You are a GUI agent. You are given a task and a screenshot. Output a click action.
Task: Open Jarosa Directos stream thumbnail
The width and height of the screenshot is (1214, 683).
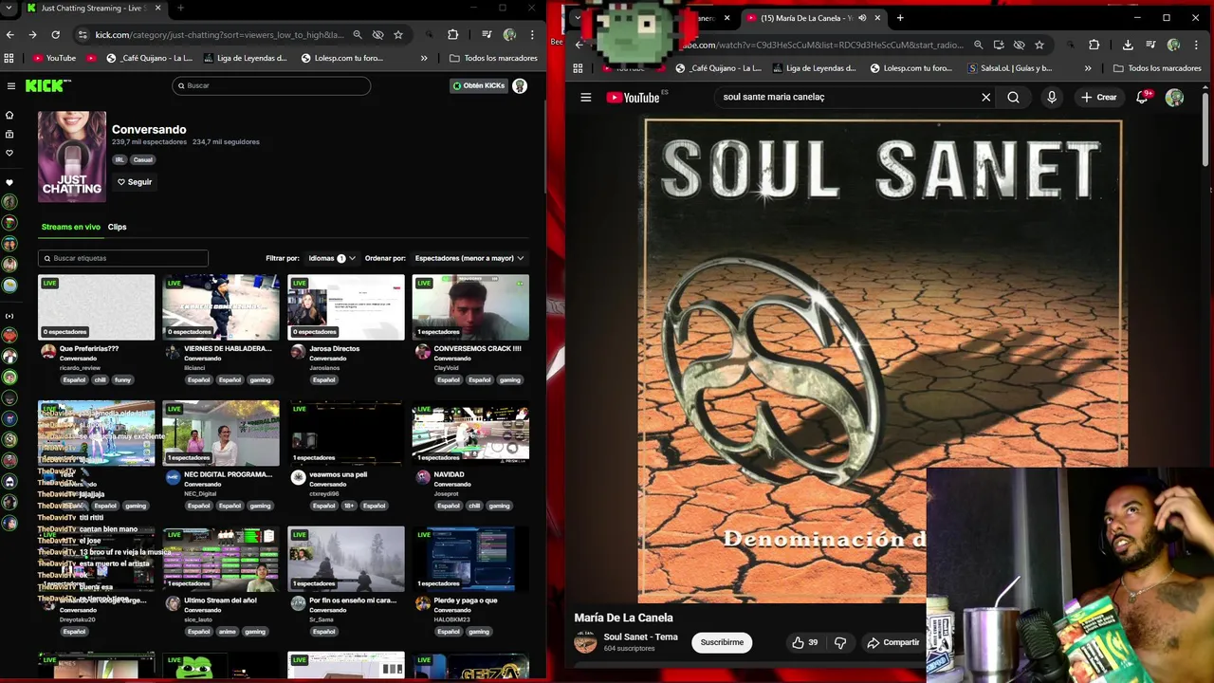pyautogui.click(x=346, y=307)
